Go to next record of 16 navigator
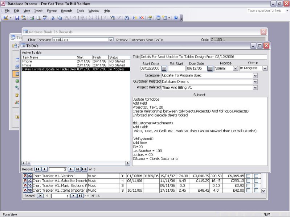 coord(73,196)
